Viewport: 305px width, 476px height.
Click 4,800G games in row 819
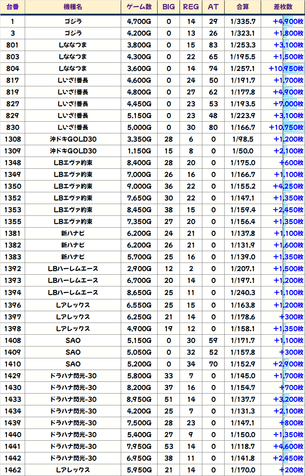(139, 92)
